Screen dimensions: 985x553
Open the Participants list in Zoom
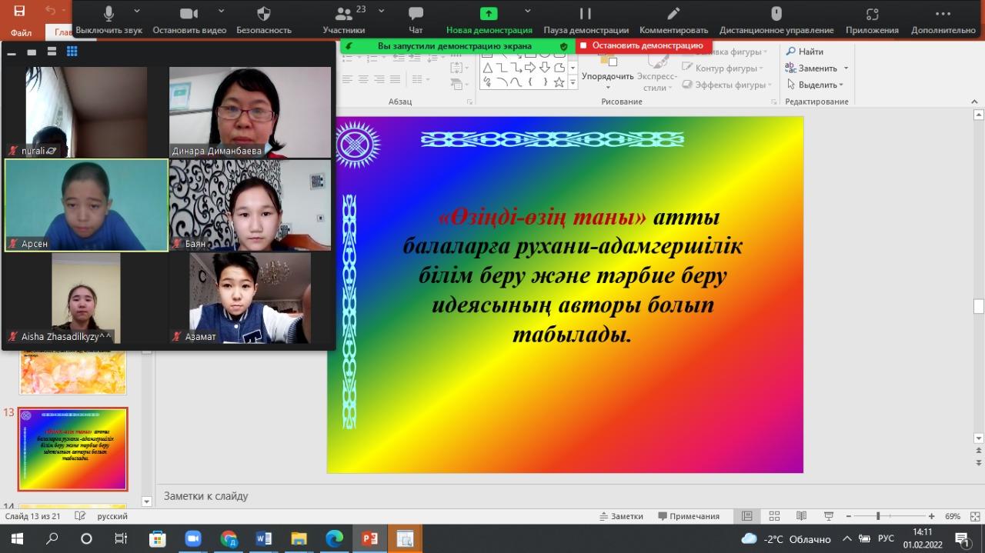pos(343,20)
